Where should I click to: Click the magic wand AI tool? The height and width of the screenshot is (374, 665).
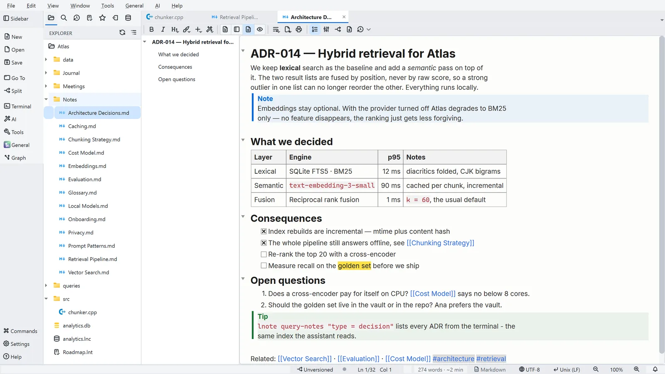(x=210, y=30)
